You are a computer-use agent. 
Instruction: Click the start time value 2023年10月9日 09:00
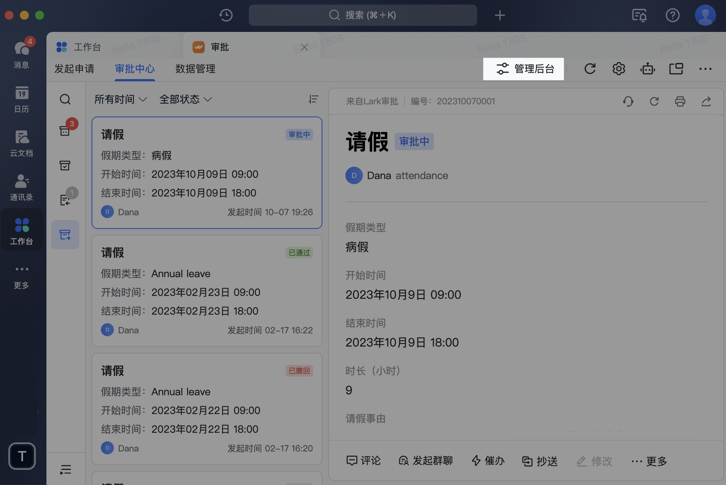click(x=403, y=295)
